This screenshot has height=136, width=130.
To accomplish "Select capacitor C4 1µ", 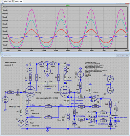I will 74,122.
